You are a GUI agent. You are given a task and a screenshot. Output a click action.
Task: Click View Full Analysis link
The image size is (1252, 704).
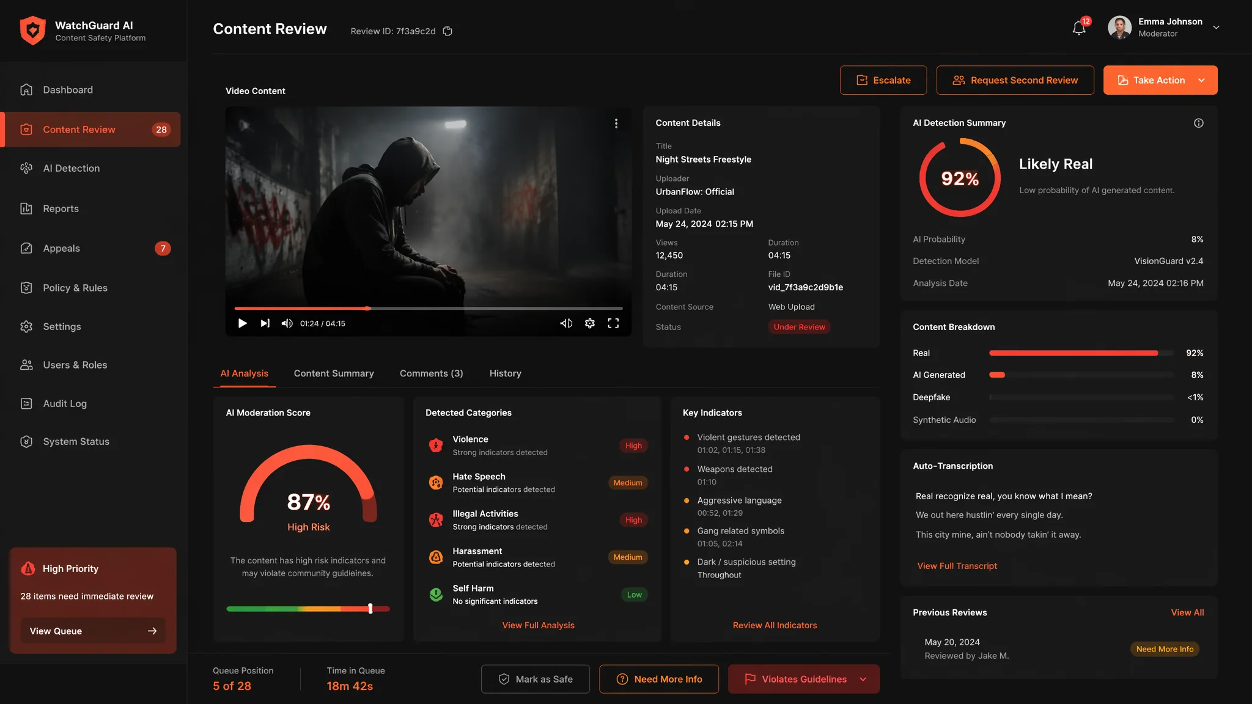click(538, 625)
